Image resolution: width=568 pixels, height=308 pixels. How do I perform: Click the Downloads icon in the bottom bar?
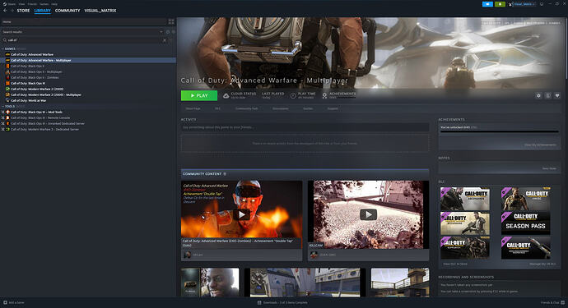[259, 302]
